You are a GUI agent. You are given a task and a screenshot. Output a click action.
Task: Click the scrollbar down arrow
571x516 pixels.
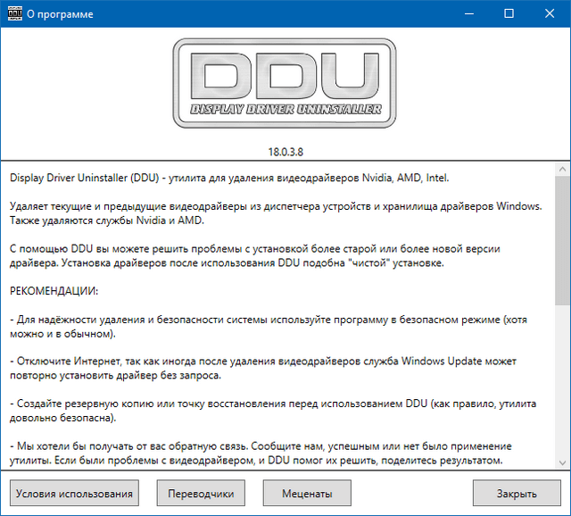pos(562,462)
